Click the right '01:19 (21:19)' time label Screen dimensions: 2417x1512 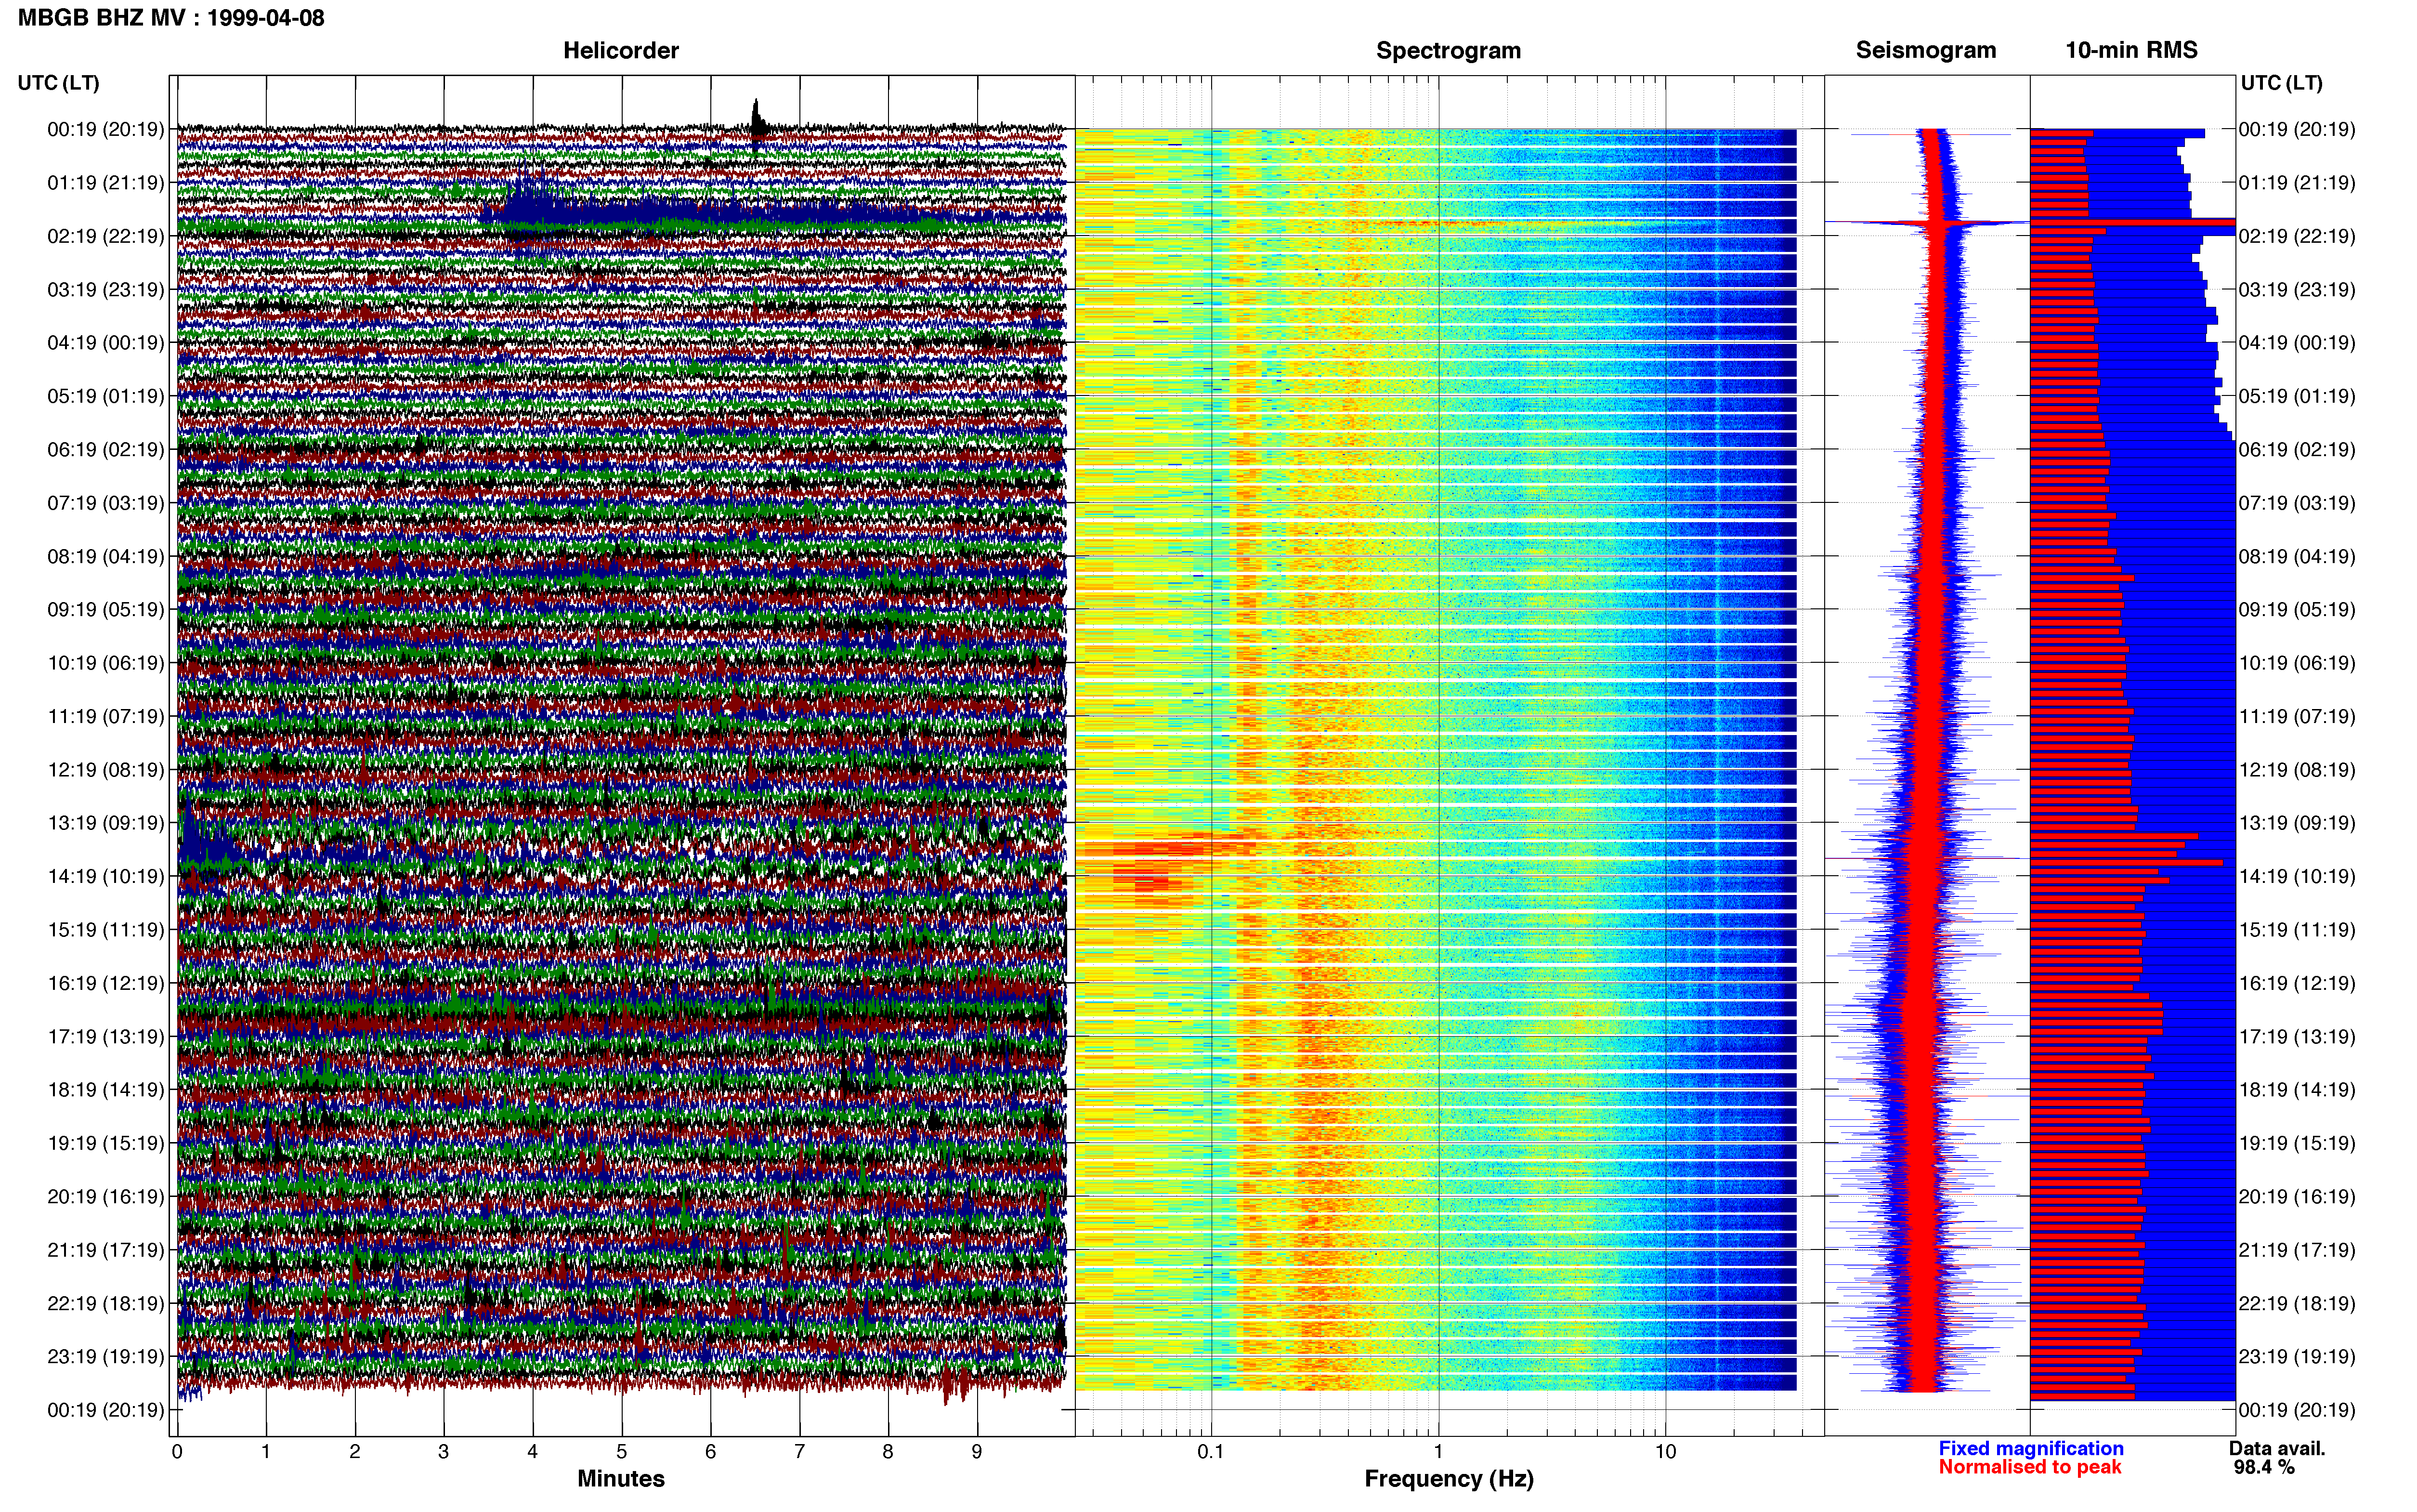click(x=2297, y=183)
